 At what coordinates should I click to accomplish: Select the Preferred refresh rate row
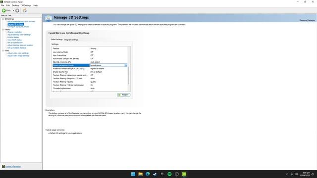click(90, 69)
